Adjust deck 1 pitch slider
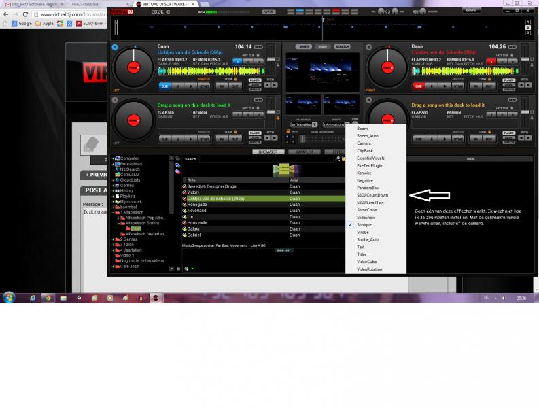The width and height of the screenshot is (539, 408). [271, 59]
